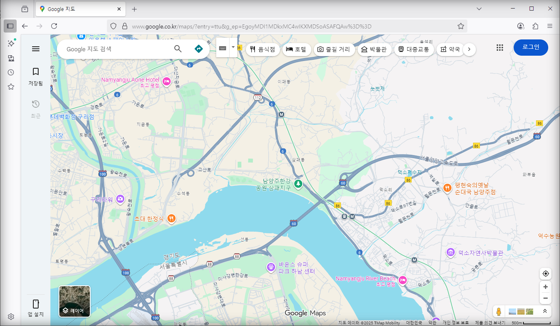
Task: Open the 약관 terms link
Action: tap(432, 323)
